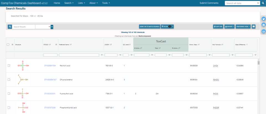Screen dimensions: 266x114
Task: Open the Twitter share icon
Action: point(264,19)
